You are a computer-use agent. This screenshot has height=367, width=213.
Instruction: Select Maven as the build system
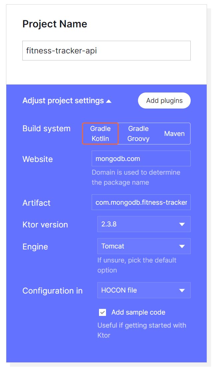coord(174,133)
